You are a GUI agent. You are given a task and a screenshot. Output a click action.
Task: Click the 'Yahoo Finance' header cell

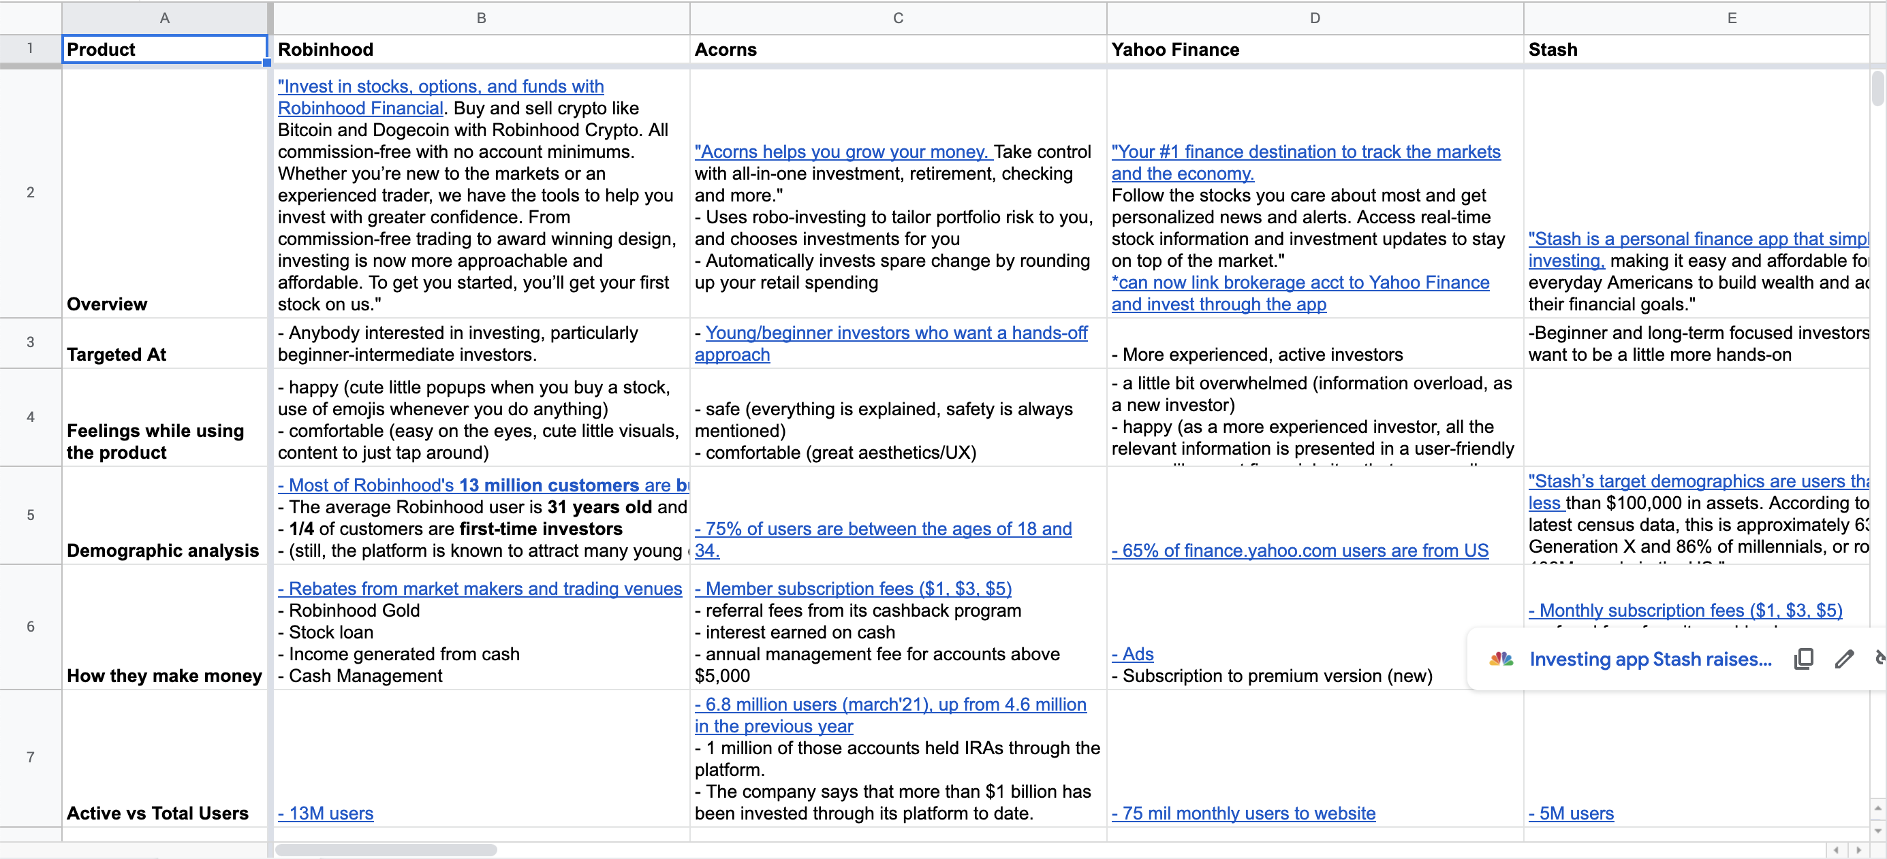tap(1315, 49)
